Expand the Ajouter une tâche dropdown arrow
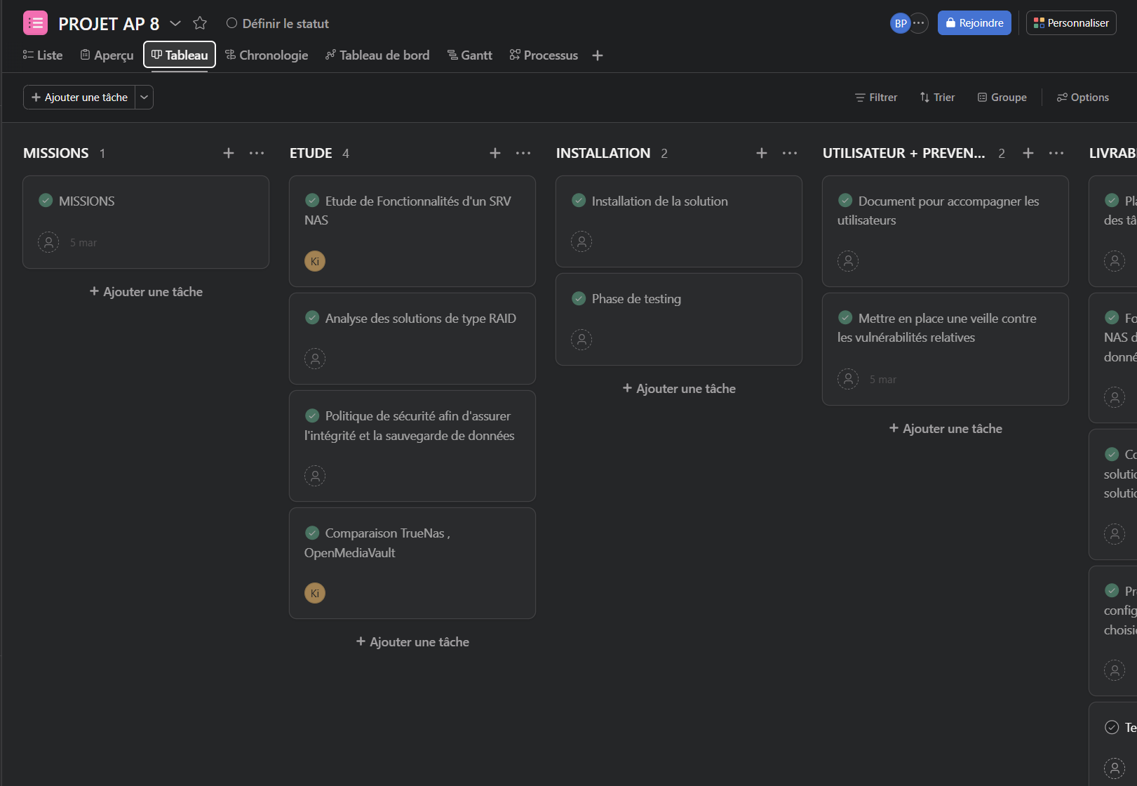 click(144, 98)
